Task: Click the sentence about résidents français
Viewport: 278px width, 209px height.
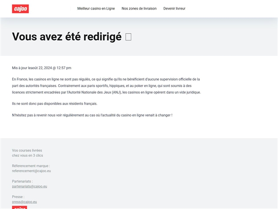Action: (x=55, y=104)
